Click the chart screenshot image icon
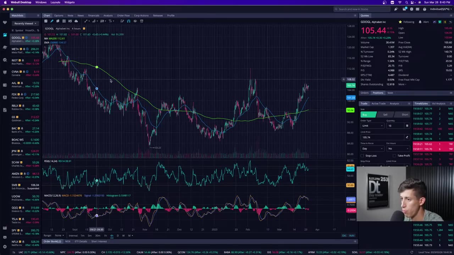Image resolution: width=454 pixels, height=255 pixels. click(46, 21)
